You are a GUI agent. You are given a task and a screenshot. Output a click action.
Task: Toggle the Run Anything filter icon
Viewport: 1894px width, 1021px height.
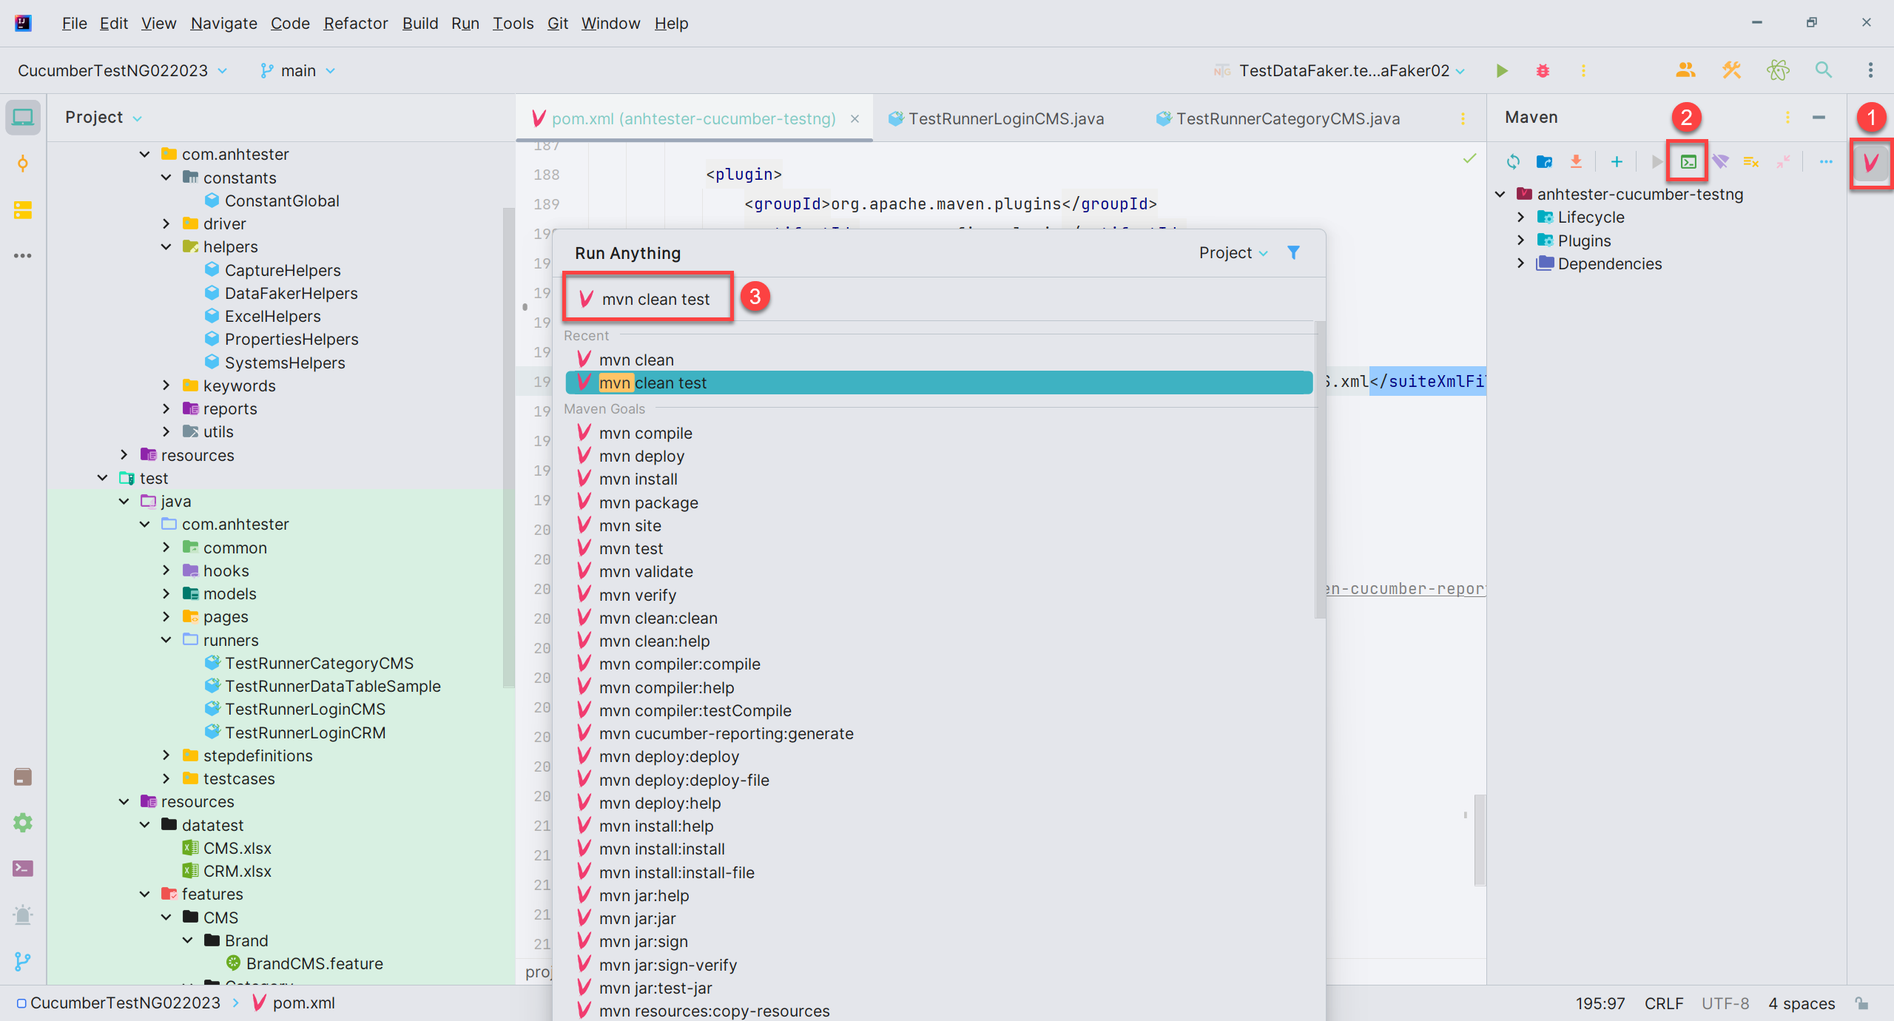[1293, 253]
